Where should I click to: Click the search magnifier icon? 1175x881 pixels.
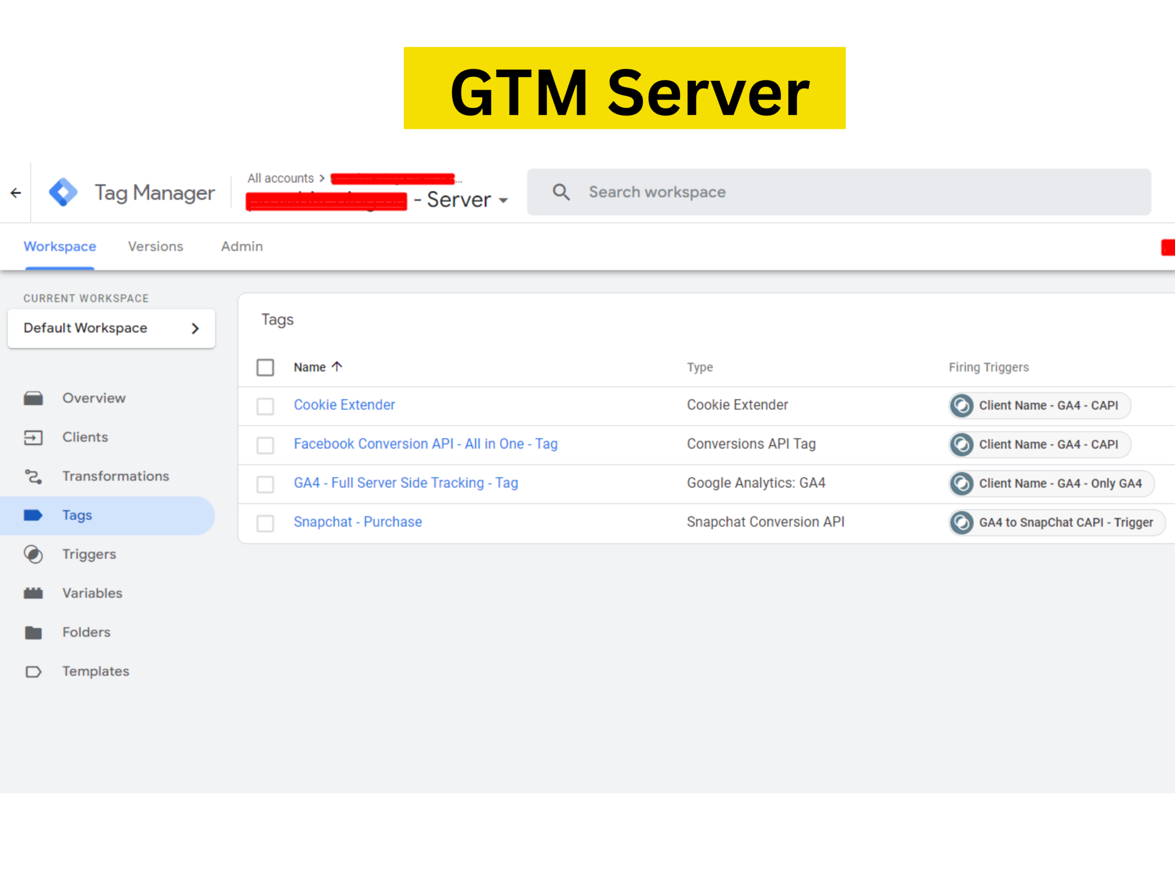[561, 192]
